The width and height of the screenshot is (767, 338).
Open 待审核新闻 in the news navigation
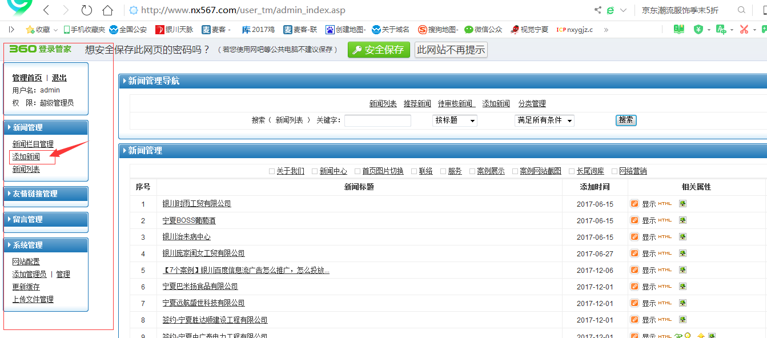[456, 104]
